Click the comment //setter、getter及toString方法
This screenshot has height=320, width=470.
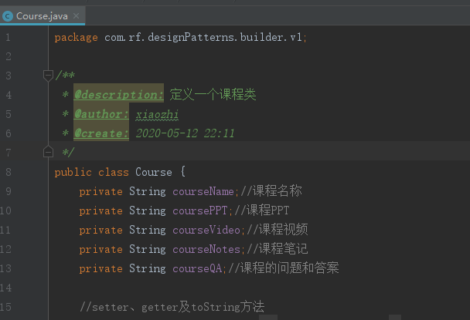(172, 307)
